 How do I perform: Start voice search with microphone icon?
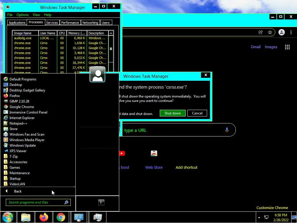[227, 130]
